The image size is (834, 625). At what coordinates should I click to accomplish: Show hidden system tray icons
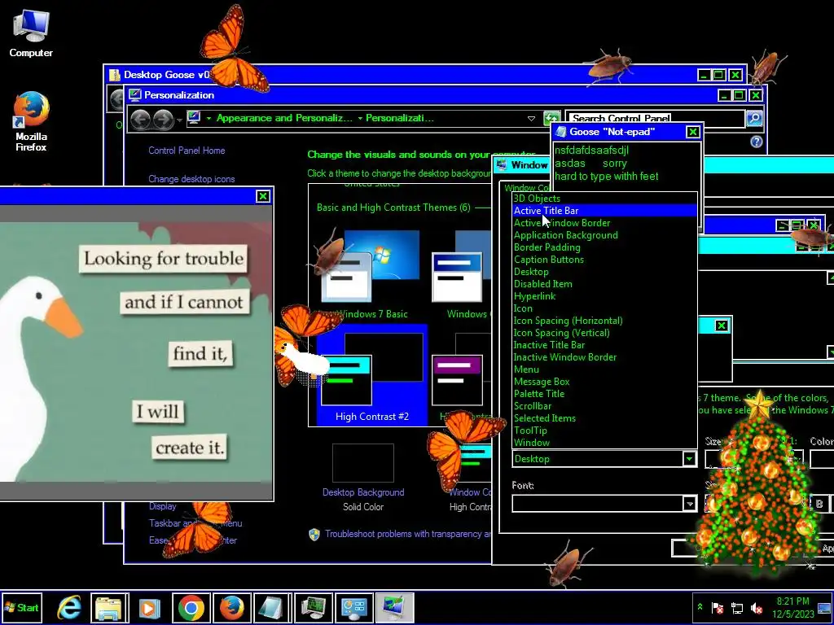[x=700, y=607]
